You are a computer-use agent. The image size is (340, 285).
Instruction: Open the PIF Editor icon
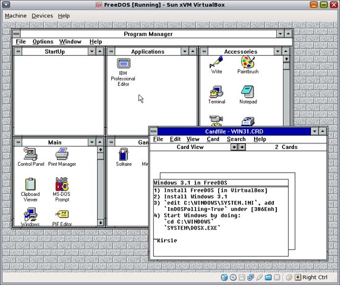(62, 215)
